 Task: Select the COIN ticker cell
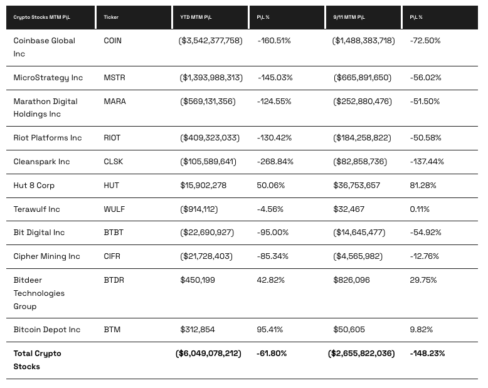coord(112,41)
